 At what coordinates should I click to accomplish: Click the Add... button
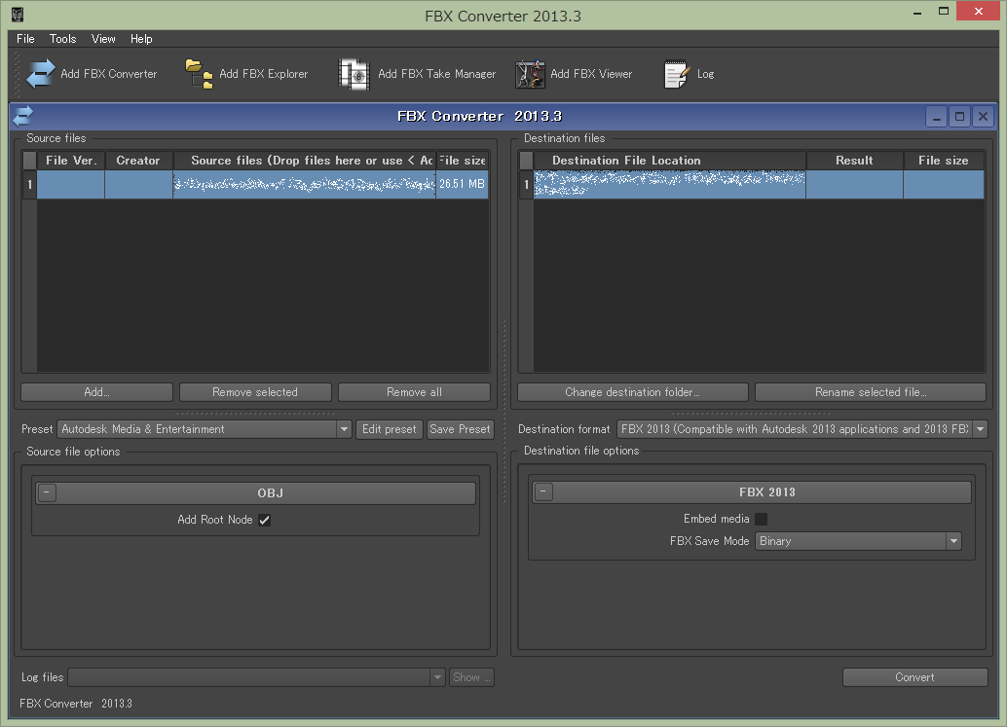97,392
